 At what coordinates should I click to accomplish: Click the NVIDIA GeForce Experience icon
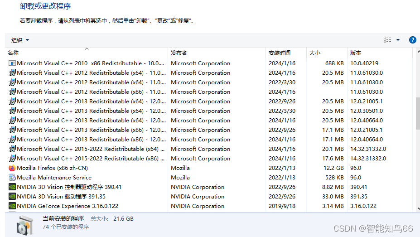pyautogui.click(x=12, y=206)
